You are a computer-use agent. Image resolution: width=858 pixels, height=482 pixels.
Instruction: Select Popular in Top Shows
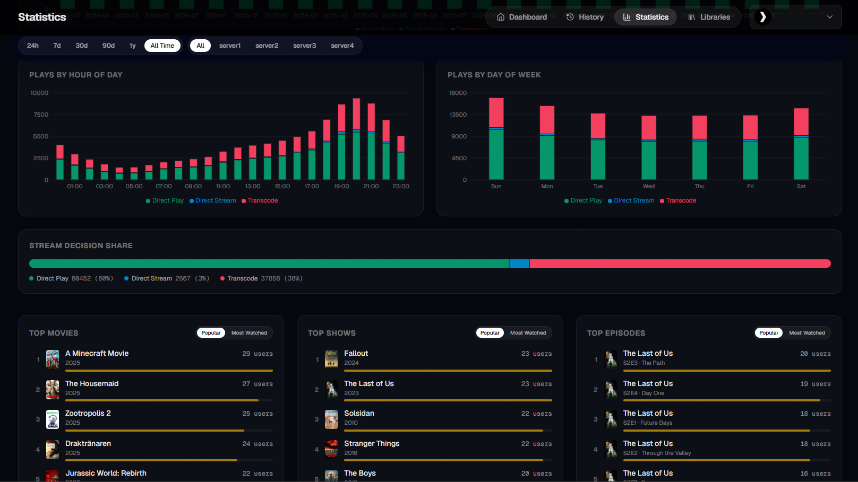pos(490,333)
